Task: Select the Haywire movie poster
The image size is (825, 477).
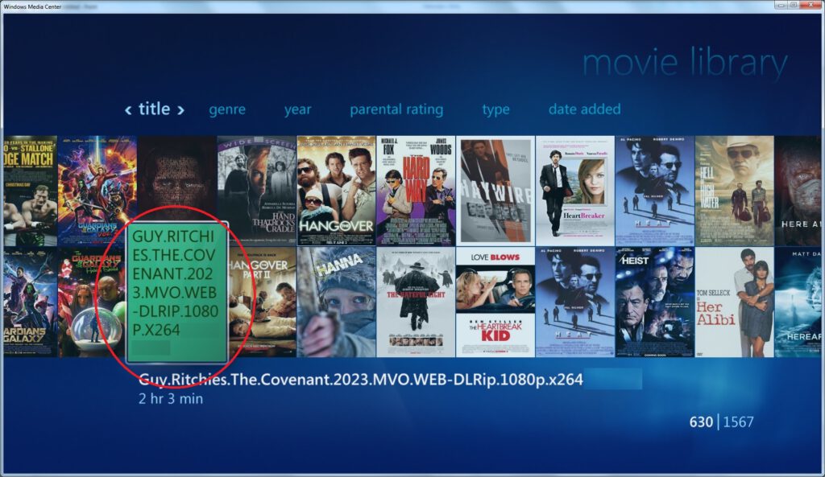Action: [495, 191]
